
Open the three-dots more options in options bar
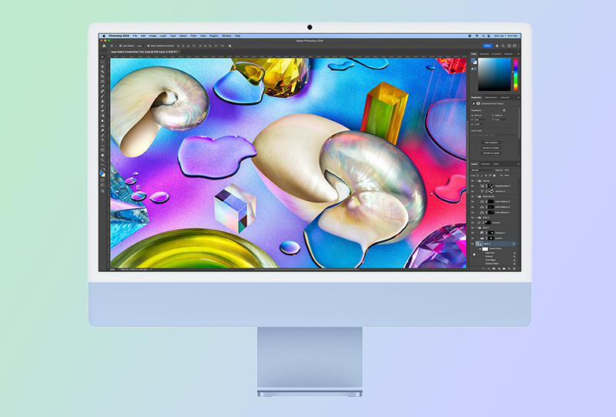[x=223, y=45]
